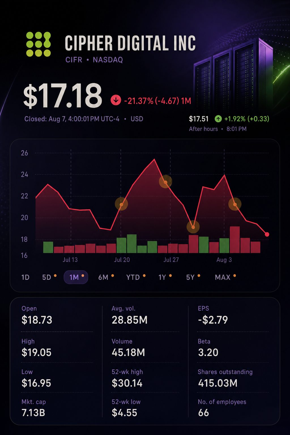The width and height of the screenshot is (290, 435).
Task: Click the $17.18 current price
Action: (x=63, y=96)
